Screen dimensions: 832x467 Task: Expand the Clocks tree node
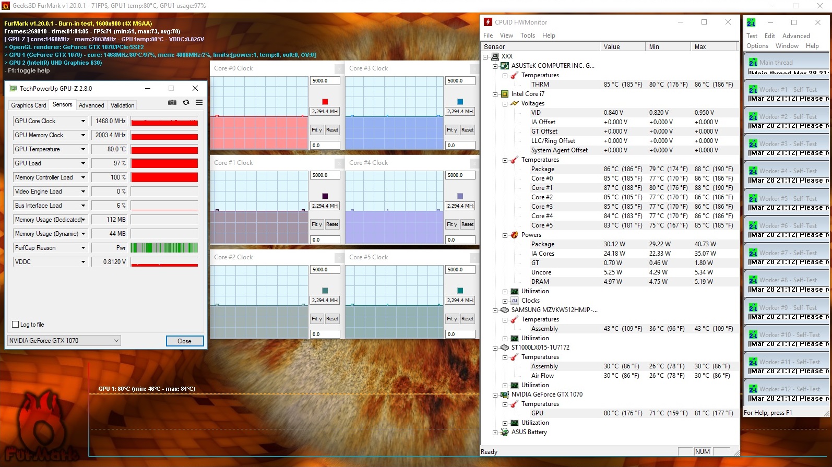pyautogui.click(x=505, y=301)
